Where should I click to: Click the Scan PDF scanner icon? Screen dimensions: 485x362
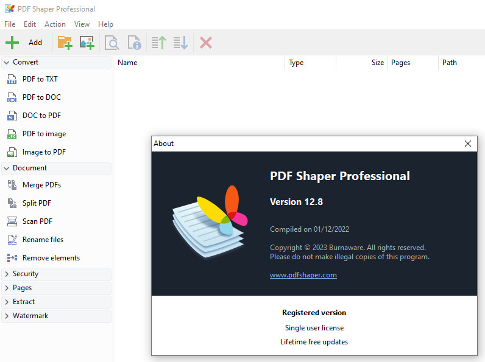point(12,221)
